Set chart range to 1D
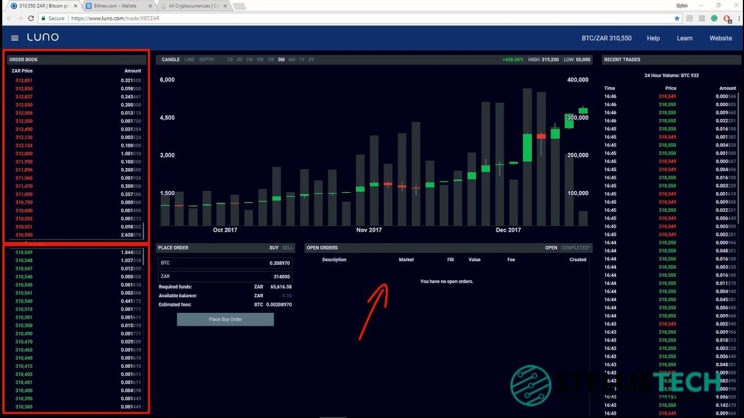This screenshot has height=418, width=744. [230, 60]
